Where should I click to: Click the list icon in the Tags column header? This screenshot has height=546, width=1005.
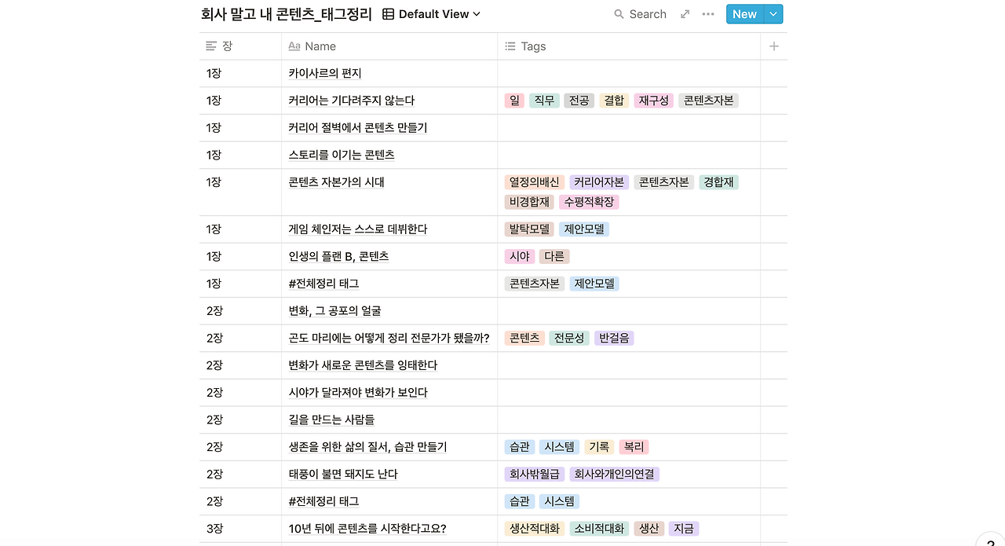pyautogui.click(x=510, y=46)
